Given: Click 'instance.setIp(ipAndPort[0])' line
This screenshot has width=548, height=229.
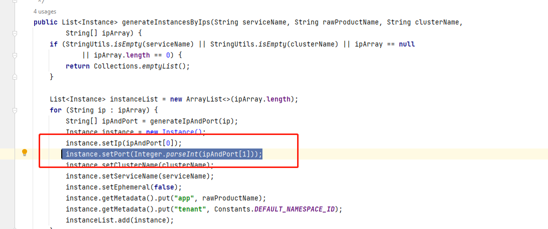Looking at the screenshot, I should pos(124,143).
